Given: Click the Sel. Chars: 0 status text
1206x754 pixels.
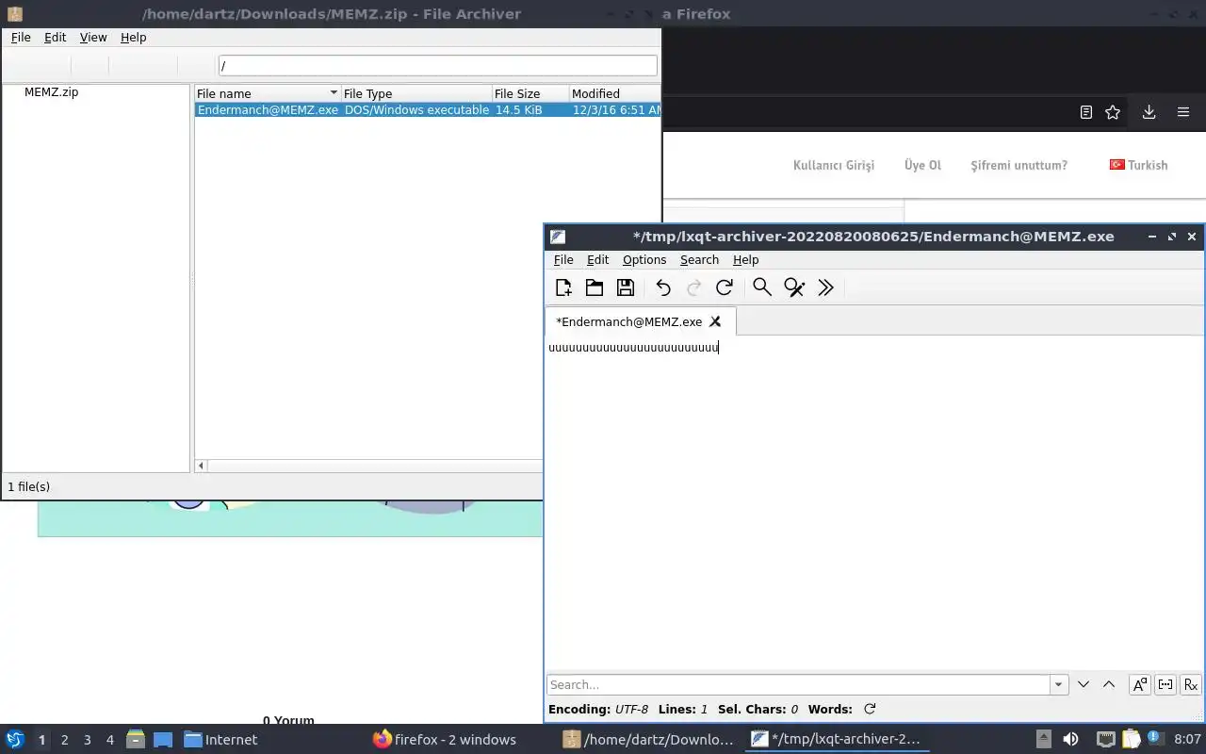Looking at the screenshot, I should 758,709.
